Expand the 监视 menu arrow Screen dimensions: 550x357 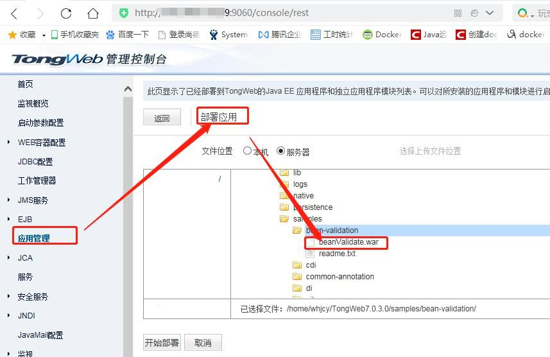pos(9,354)
